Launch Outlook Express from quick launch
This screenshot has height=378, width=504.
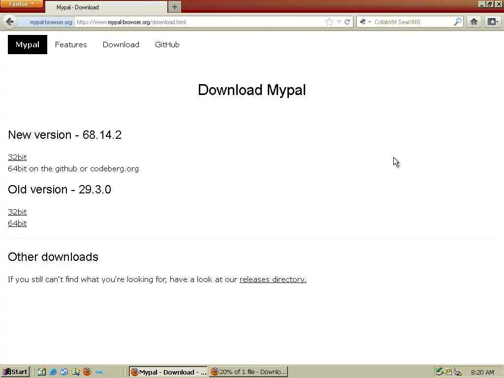[64, 372]
